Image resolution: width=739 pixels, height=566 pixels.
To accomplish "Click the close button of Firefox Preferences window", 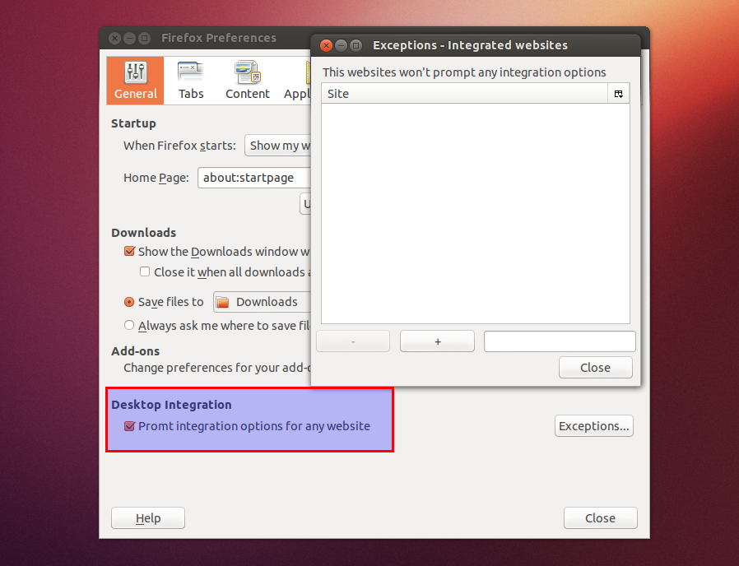I will pos(114,38).
